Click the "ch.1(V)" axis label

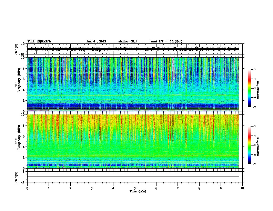click(17, 49)
